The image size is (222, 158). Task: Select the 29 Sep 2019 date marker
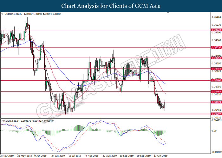[143, 155]
